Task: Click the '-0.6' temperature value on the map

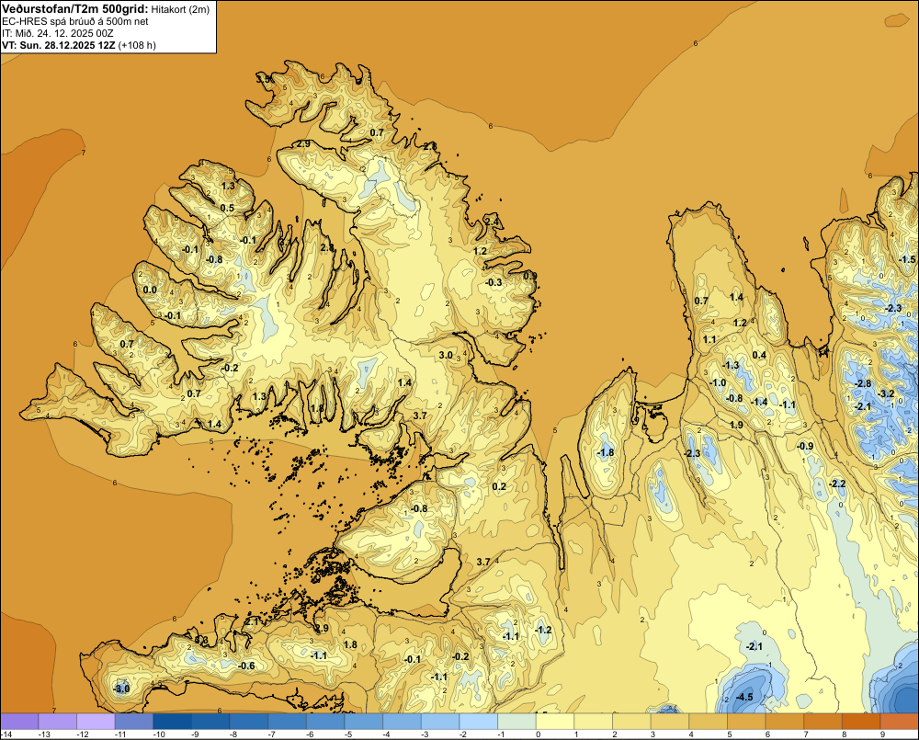Action: (246, 666)
